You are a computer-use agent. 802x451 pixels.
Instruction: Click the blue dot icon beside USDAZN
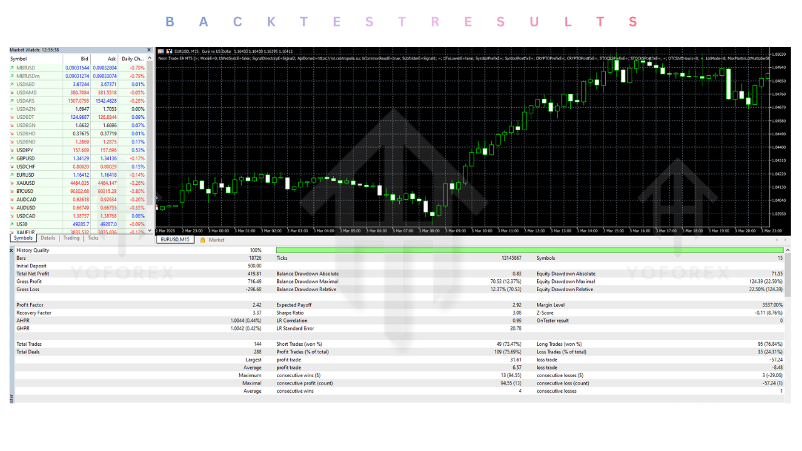pyautogui.click(x=11, y=109)
